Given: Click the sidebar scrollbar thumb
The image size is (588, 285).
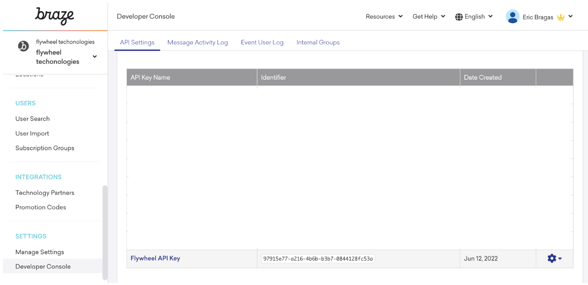Looking at the screenshot, I should 105,233.
